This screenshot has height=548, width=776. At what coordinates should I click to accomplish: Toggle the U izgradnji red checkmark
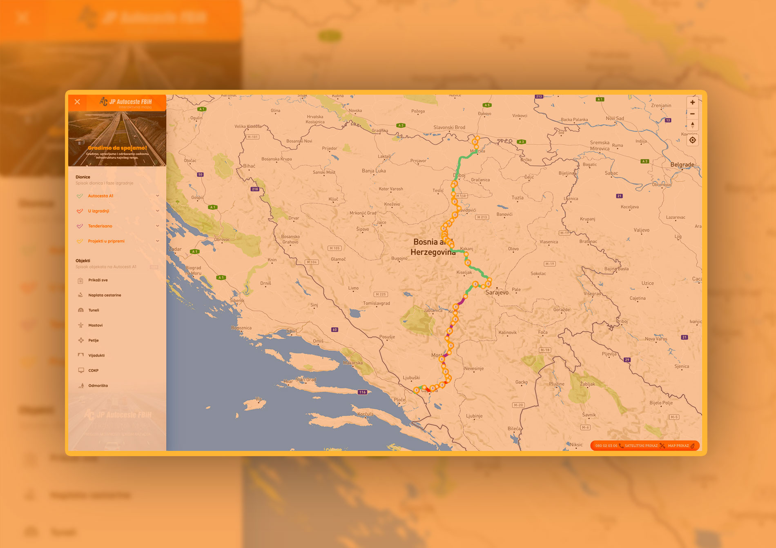point(80,211)
